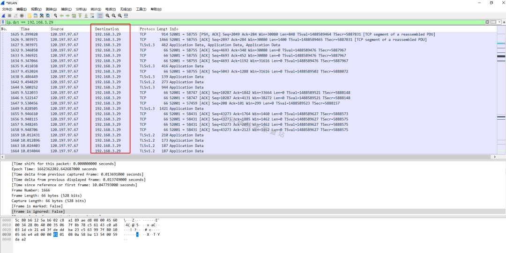Open the 无线(W) menu
The height and width of the screenshot is (253, 506).
[126, 9]
